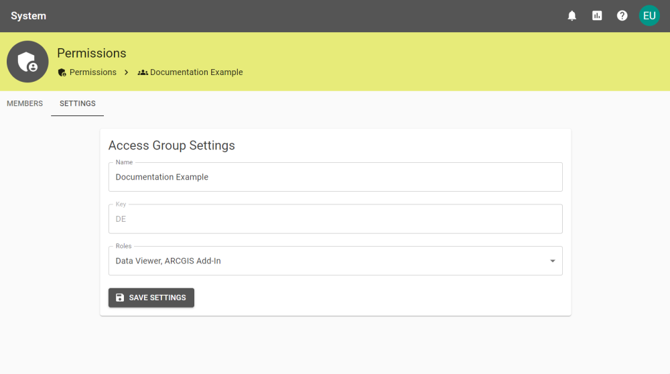Image resolution: width=670 pixels, height=374 pixels.
Task: Open the Roles selection showing Data Viewer
Action: (336, 261)
